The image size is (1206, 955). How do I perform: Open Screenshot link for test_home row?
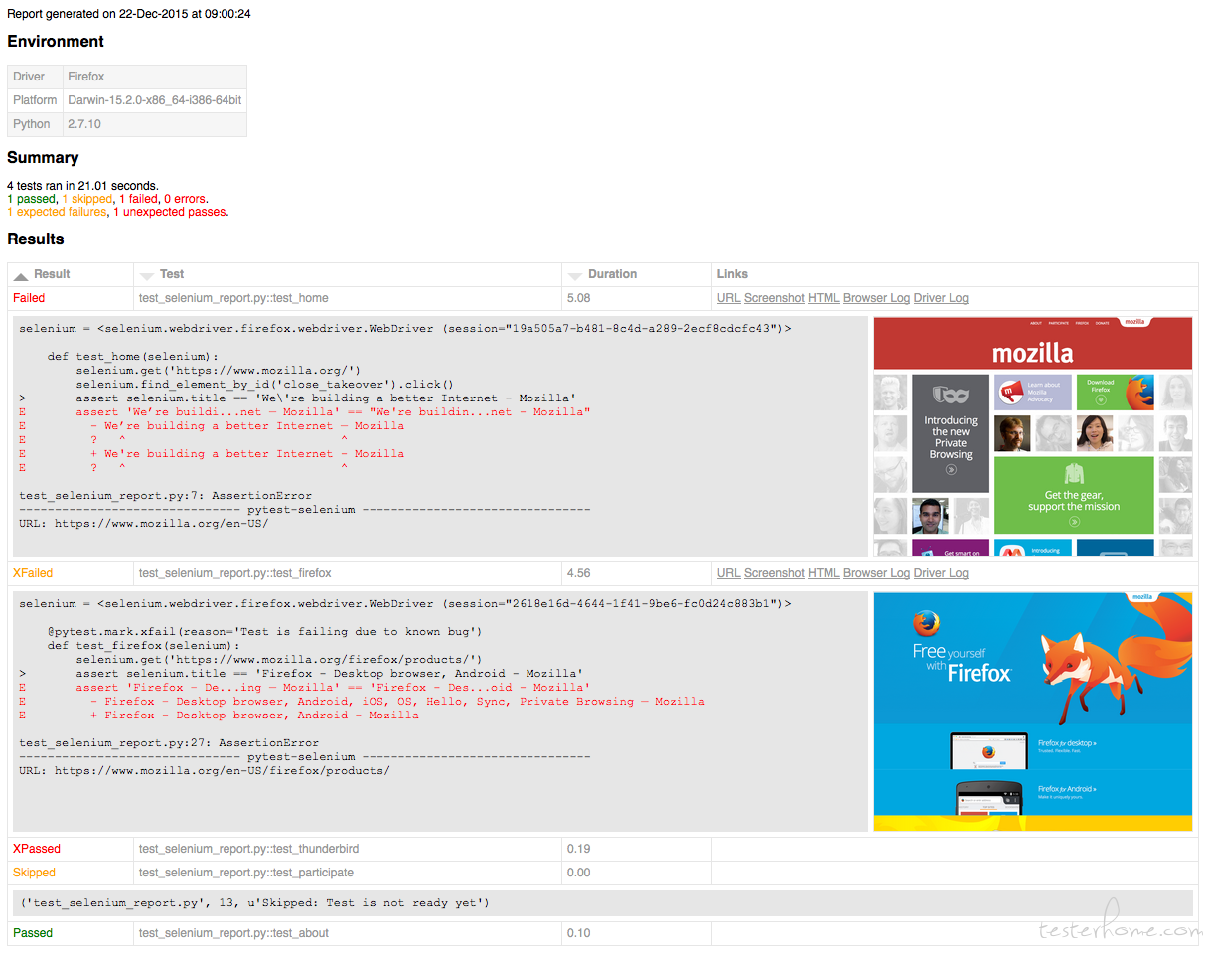point(774,298)
